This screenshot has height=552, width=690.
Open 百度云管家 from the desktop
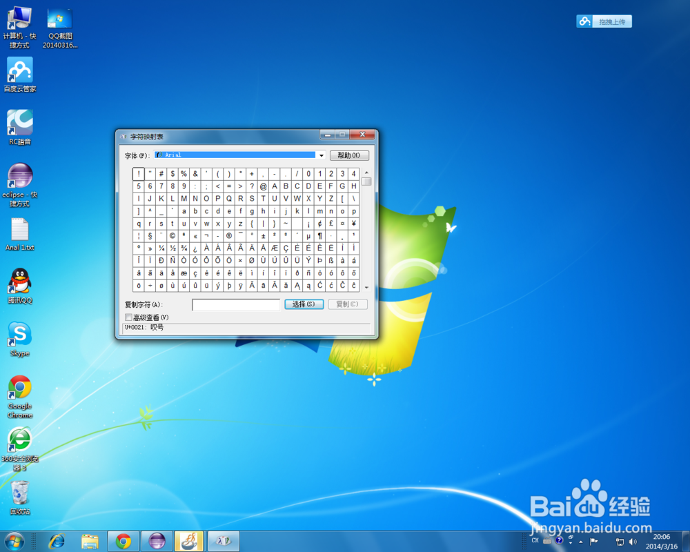coord(19,71)
